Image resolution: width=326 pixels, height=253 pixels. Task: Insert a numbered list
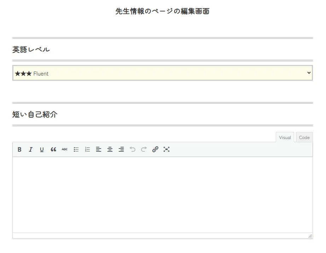[87, 149]
